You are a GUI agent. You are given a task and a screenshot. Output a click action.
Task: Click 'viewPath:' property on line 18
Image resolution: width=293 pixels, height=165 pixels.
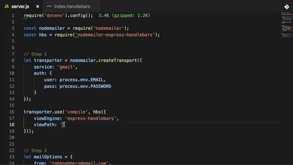(45, 125)
